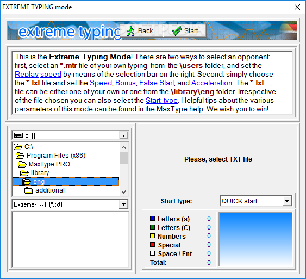The height and width of the screenshot is (279, 306).
Task: Select the additional folder
Action: (50, 190)
